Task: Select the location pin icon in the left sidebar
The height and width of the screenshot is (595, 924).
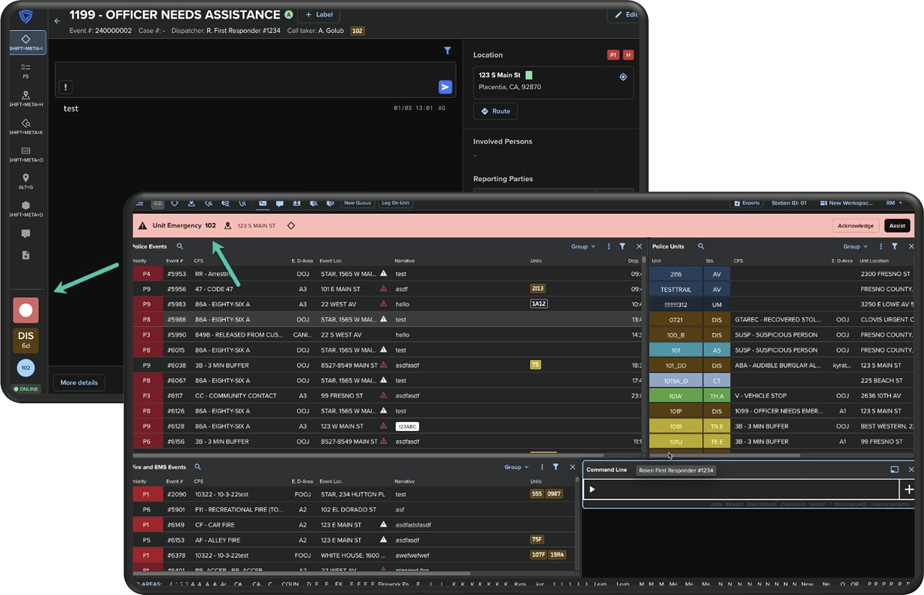Action: click(26, 176)
